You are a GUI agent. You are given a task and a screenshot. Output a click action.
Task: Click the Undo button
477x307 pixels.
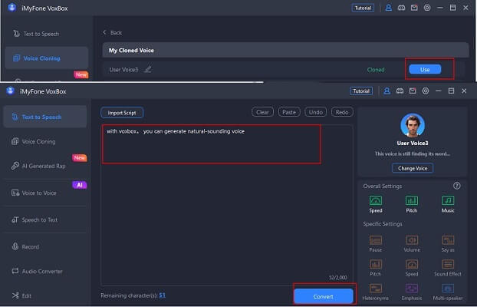315,112
